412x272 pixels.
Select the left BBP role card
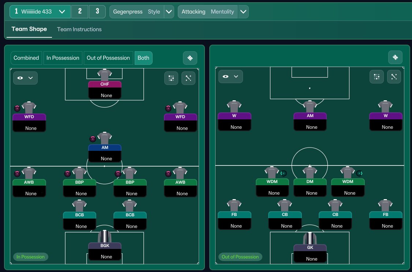pyautogui.click(x=80, y=188)
